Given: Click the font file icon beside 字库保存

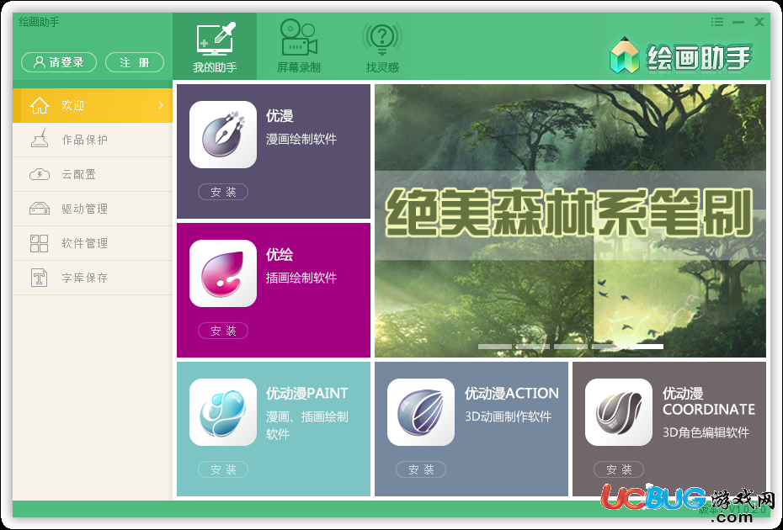Looking at the screenshot, I should tap(40, 278).
